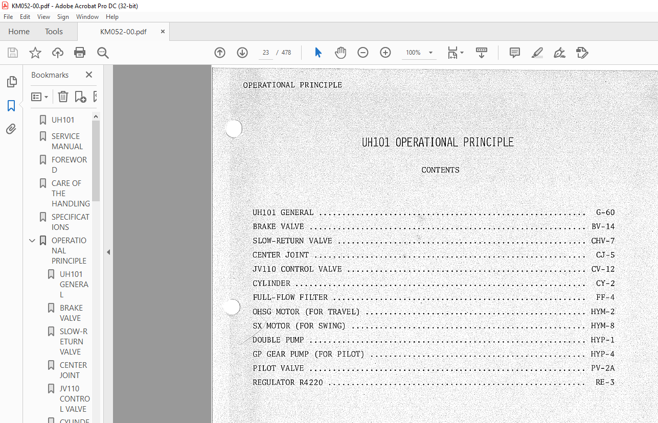Jump to FOREWORD bookmark
Viewport: 658px width, 423px height.
[69, 165]
